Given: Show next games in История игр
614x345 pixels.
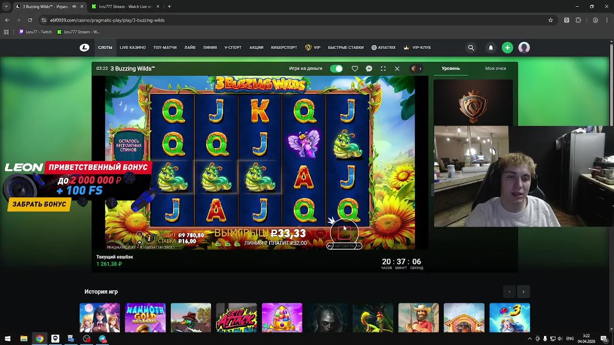Looking at the screenshot, I should (x=523, y=291).
